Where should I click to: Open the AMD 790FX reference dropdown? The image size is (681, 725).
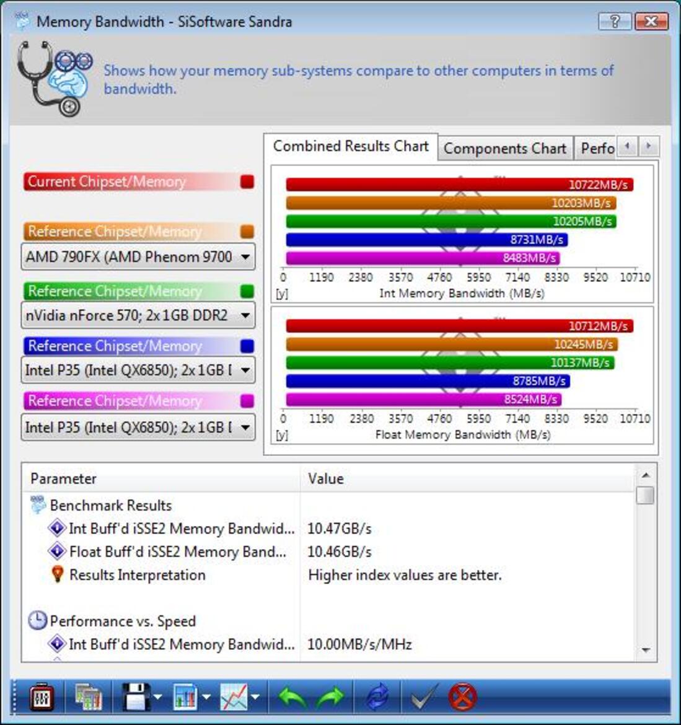tap(138, 257)
